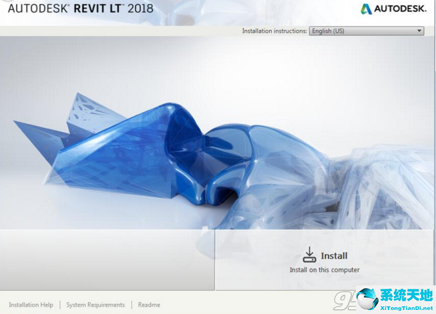Open the Installation Help link
The height and width of the screenshot is (314, 436).
(x=31, y=305)
